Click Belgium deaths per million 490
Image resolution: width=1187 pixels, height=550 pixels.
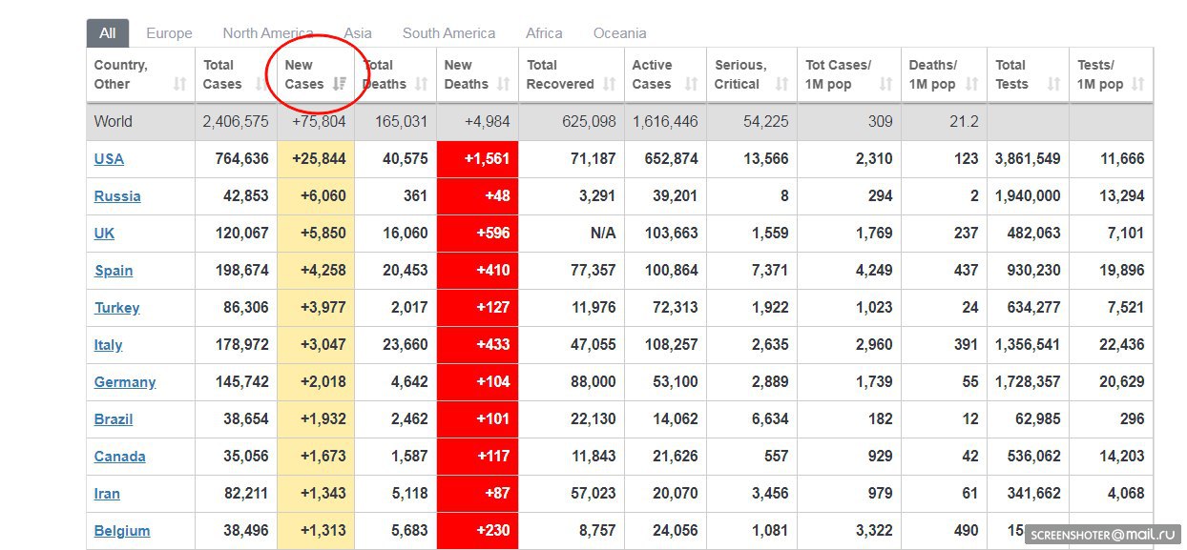[x=966, y=531]
